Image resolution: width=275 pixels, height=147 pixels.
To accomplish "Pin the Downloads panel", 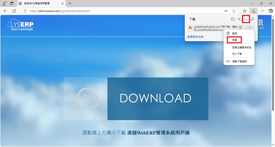I will (x=253, y=19).
